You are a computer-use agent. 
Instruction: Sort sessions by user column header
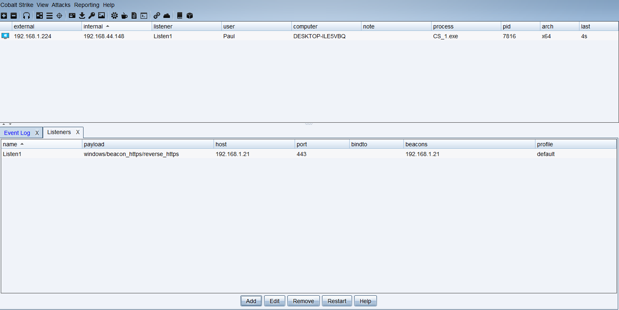257,26
